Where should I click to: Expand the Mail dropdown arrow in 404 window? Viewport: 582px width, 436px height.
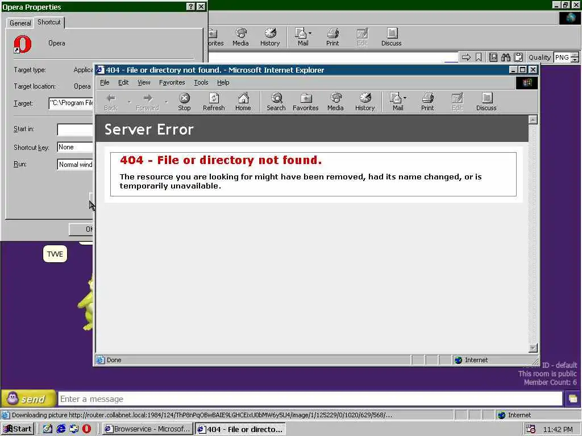point(405,98)
